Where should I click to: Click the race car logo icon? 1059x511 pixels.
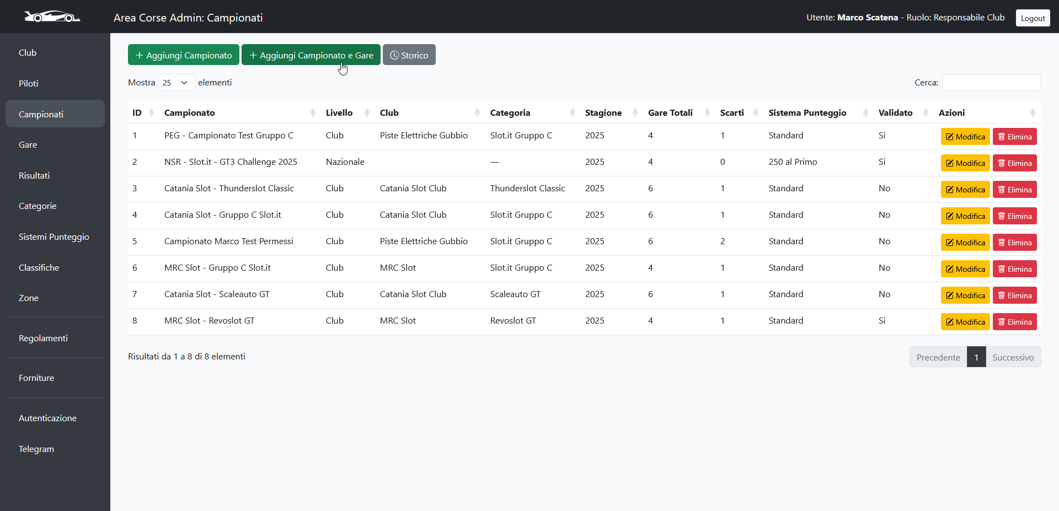52,17
